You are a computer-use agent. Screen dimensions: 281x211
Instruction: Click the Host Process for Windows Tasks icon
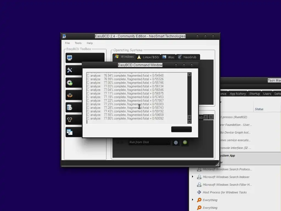(x=199, y=192)
